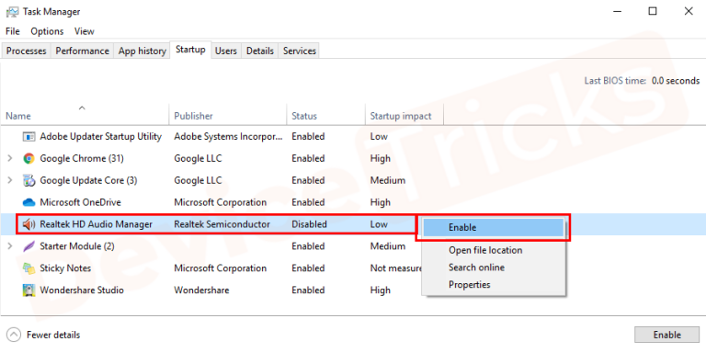Viewport: 706px width, 353px height.
Task: Click the Medium impact of Google Update Core
Action: [388, 180]
